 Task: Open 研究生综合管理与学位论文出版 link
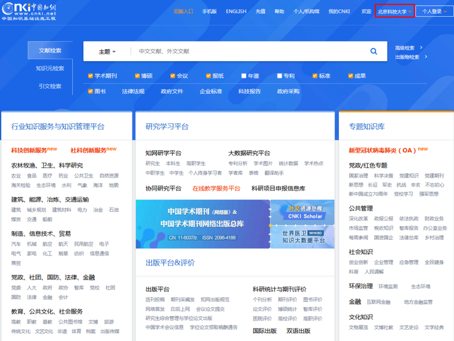[x=179, y=318]
